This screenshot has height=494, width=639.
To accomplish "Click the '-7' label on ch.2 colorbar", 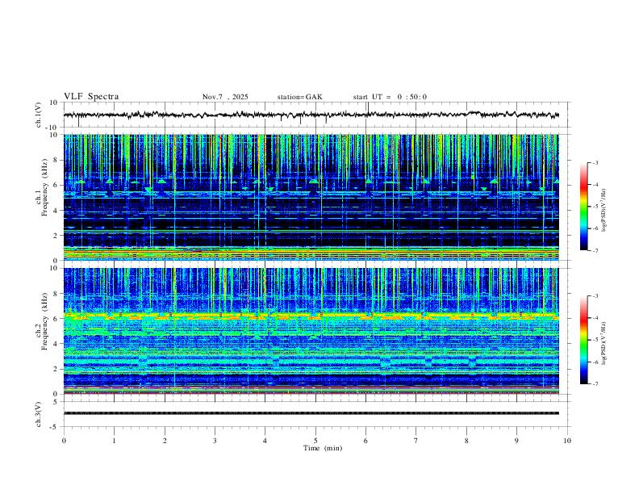I will coord(595,384).
